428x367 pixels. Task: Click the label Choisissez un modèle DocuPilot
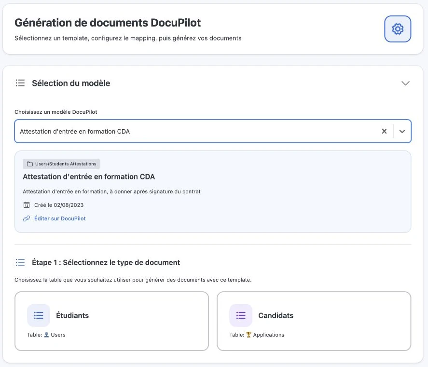55,112
